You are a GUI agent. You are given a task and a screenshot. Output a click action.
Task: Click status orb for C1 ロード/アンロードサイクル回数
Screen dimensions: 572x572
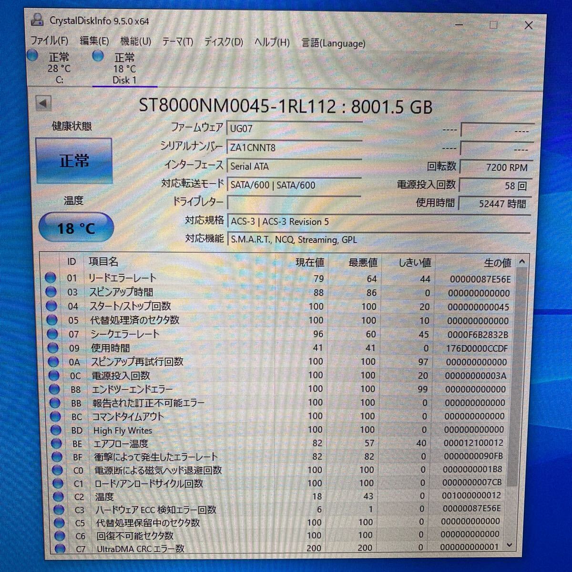(x=58, y=483)
